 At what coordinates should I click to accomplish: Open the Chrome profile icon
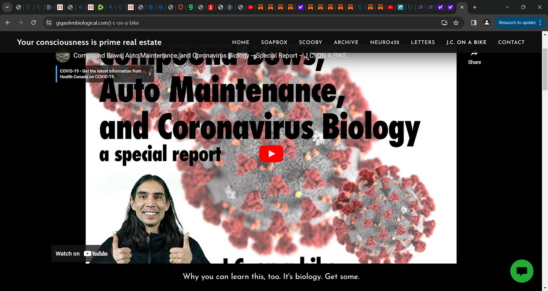(487, 23)
